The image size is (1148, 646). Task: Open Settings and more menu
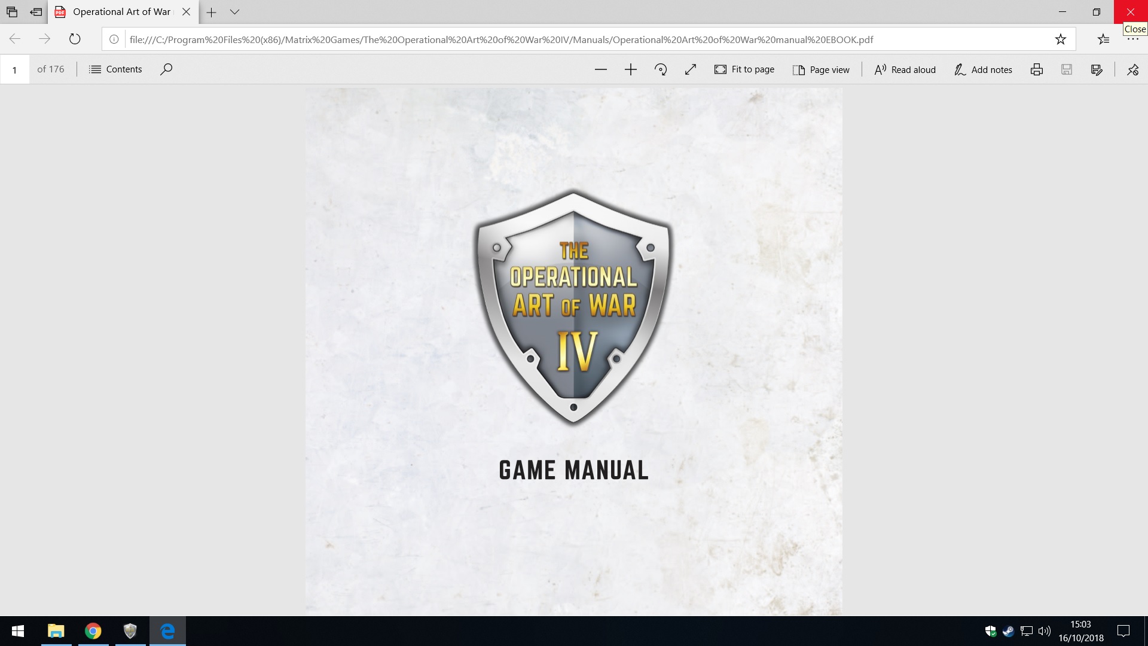(x=1133, y=39)
